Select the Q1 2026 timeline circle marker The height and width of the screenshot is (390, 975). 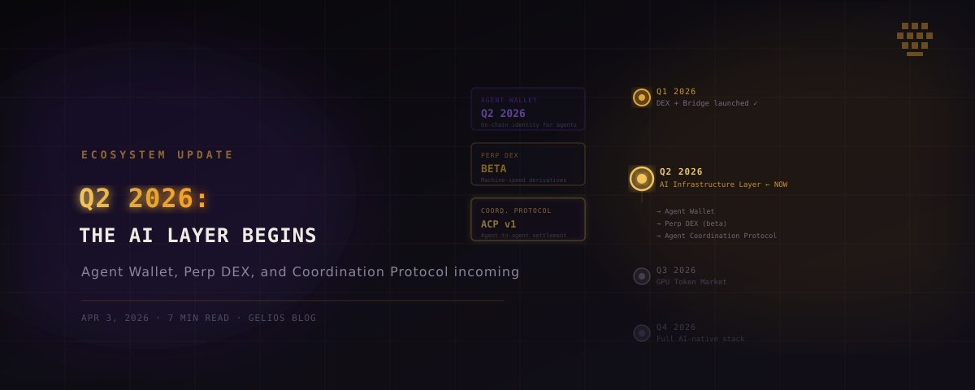[x=642, y=97]
